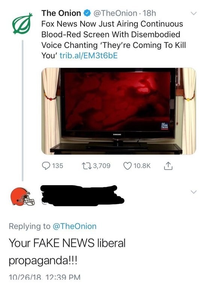
Task: Click the 10/26/18 12:39 PM timestamp
Action: click(x=45, y=277)
